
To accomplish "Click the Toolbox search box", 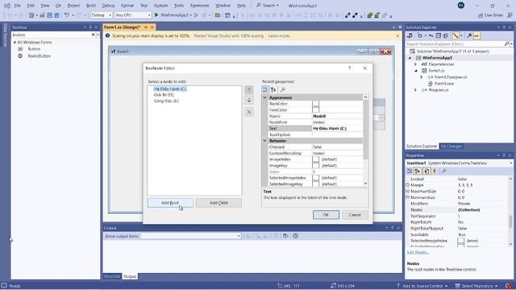I will tap(51, 35).
